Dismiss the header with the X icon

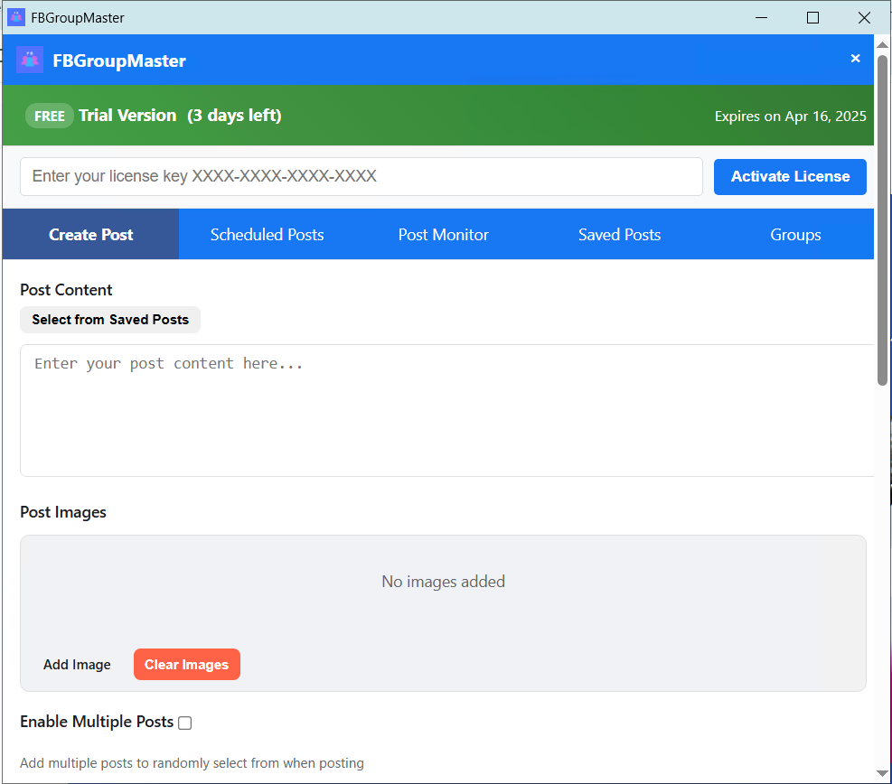click(x=855, y=58)
